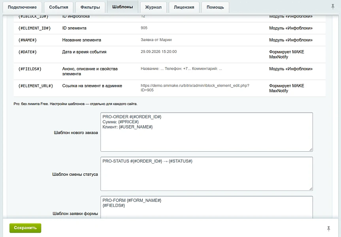The image size is (341, 237).
Task: Open the Подключение tab
Action: [22, 7]
